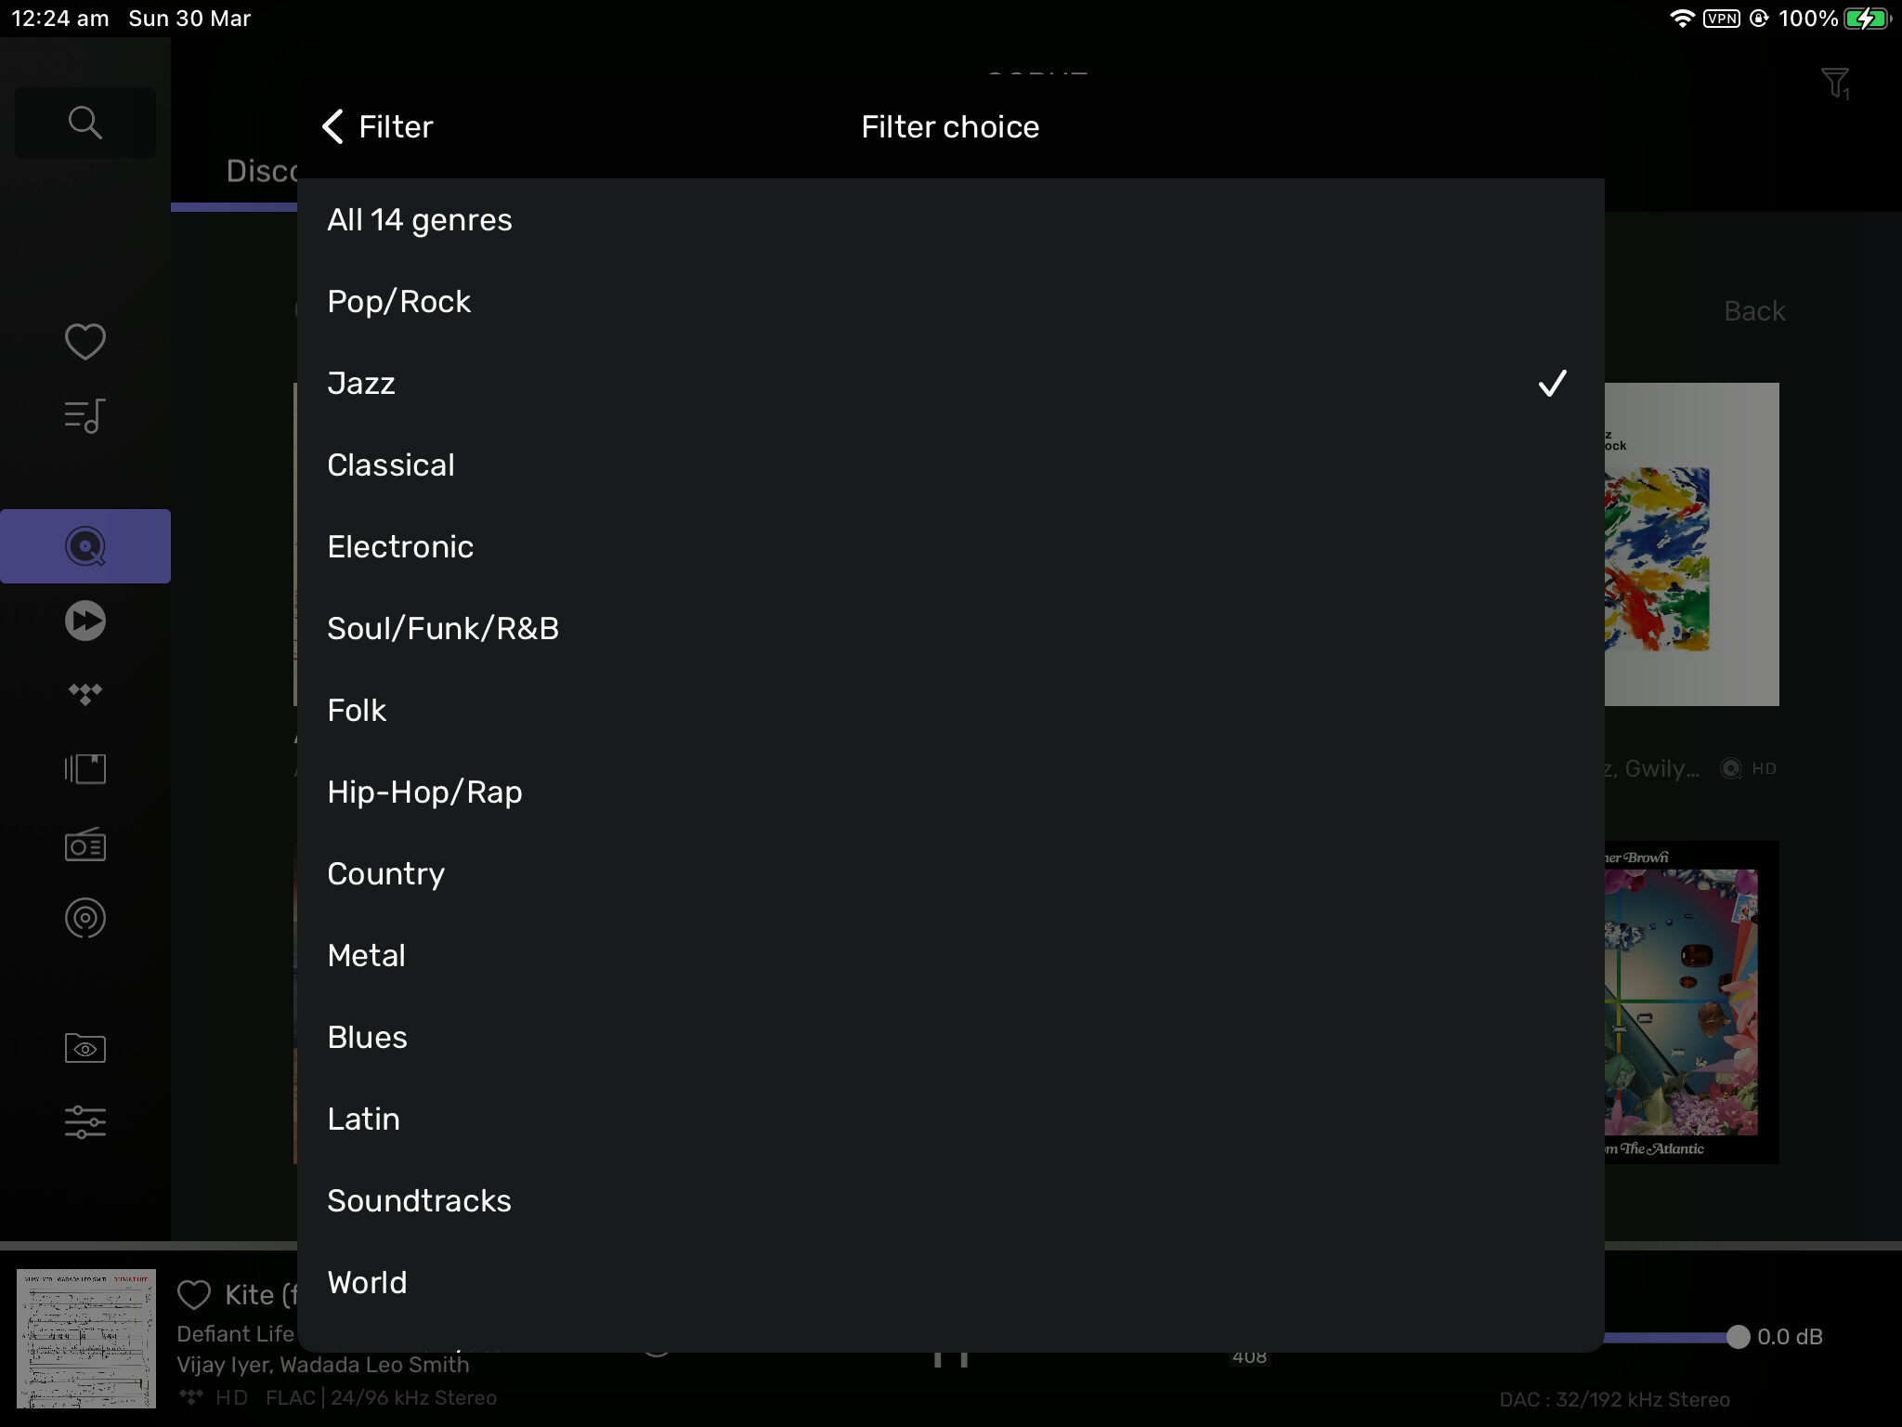Image resolution: width=1902 pixels, height=1427 pixels.
Task: Click the Back button
Action: [1754, 311]
